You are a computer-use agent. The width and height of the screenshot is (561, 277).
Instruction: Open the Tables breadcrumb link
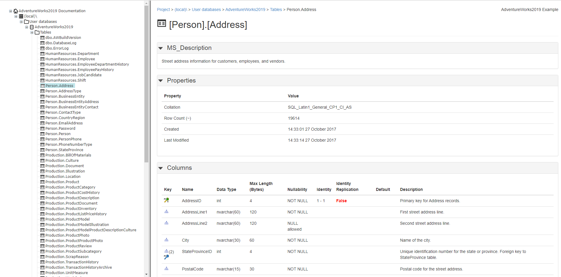coord(276,10)
